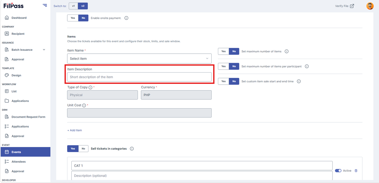Click info icon for maximum items per participant
379x183 pixels.
(307, 66)
